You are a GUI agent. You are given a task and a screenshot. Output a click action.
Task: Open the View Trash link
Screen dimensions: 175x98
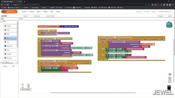[147, 11]
